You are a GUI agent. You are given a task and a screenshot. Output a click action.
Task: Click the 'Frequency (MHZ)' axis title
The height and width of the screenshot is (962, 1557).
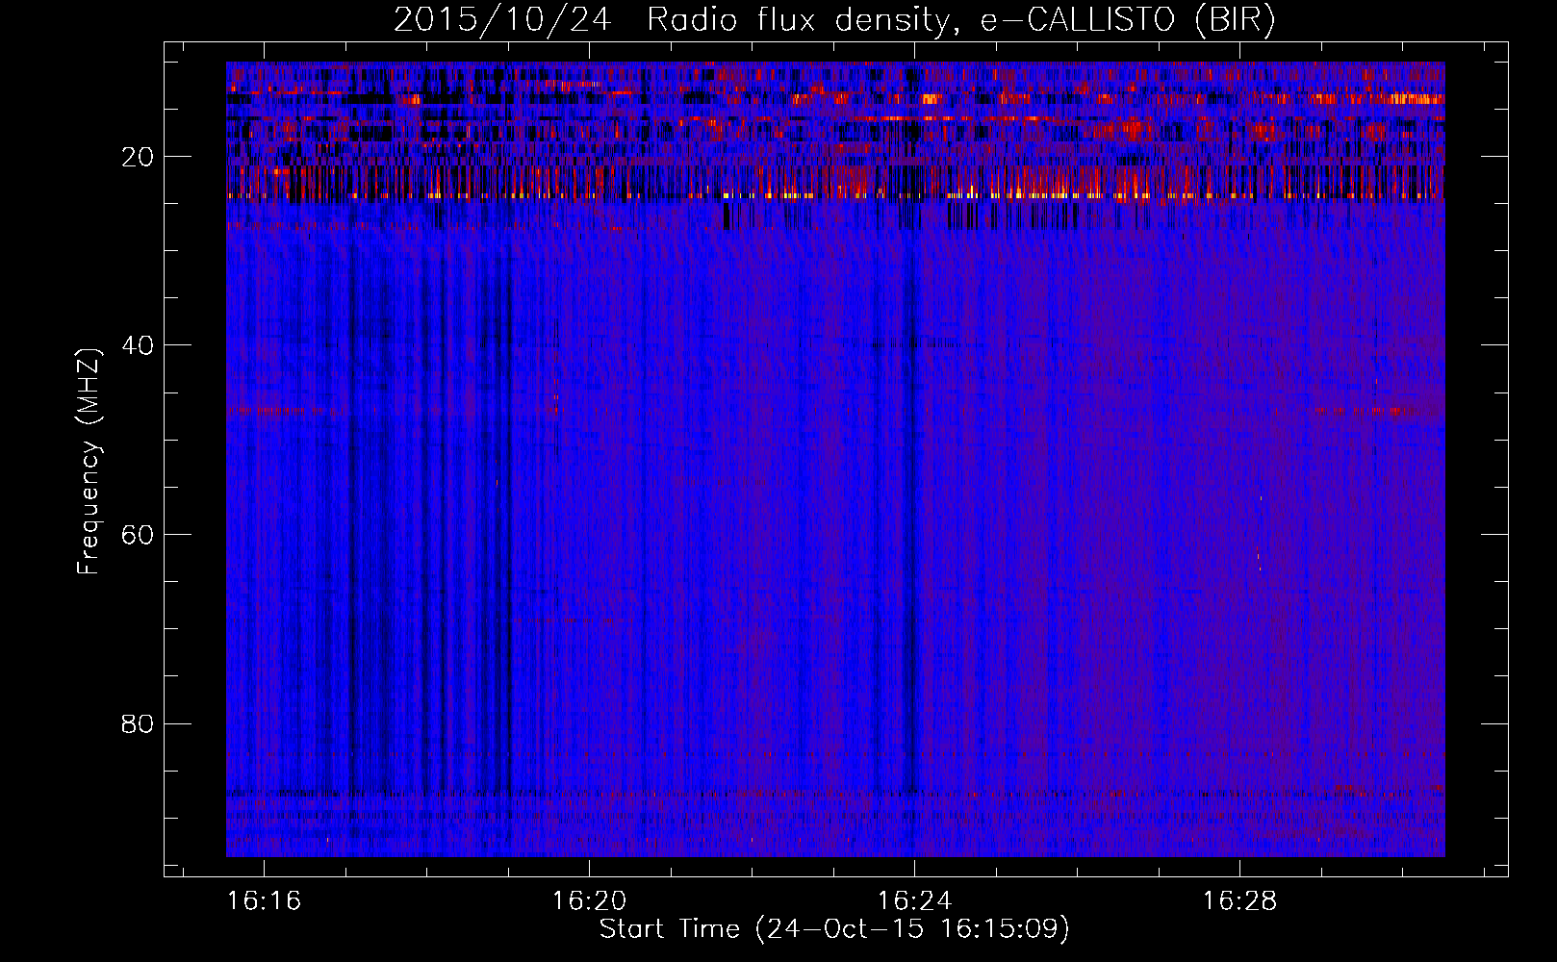point(89,461)
